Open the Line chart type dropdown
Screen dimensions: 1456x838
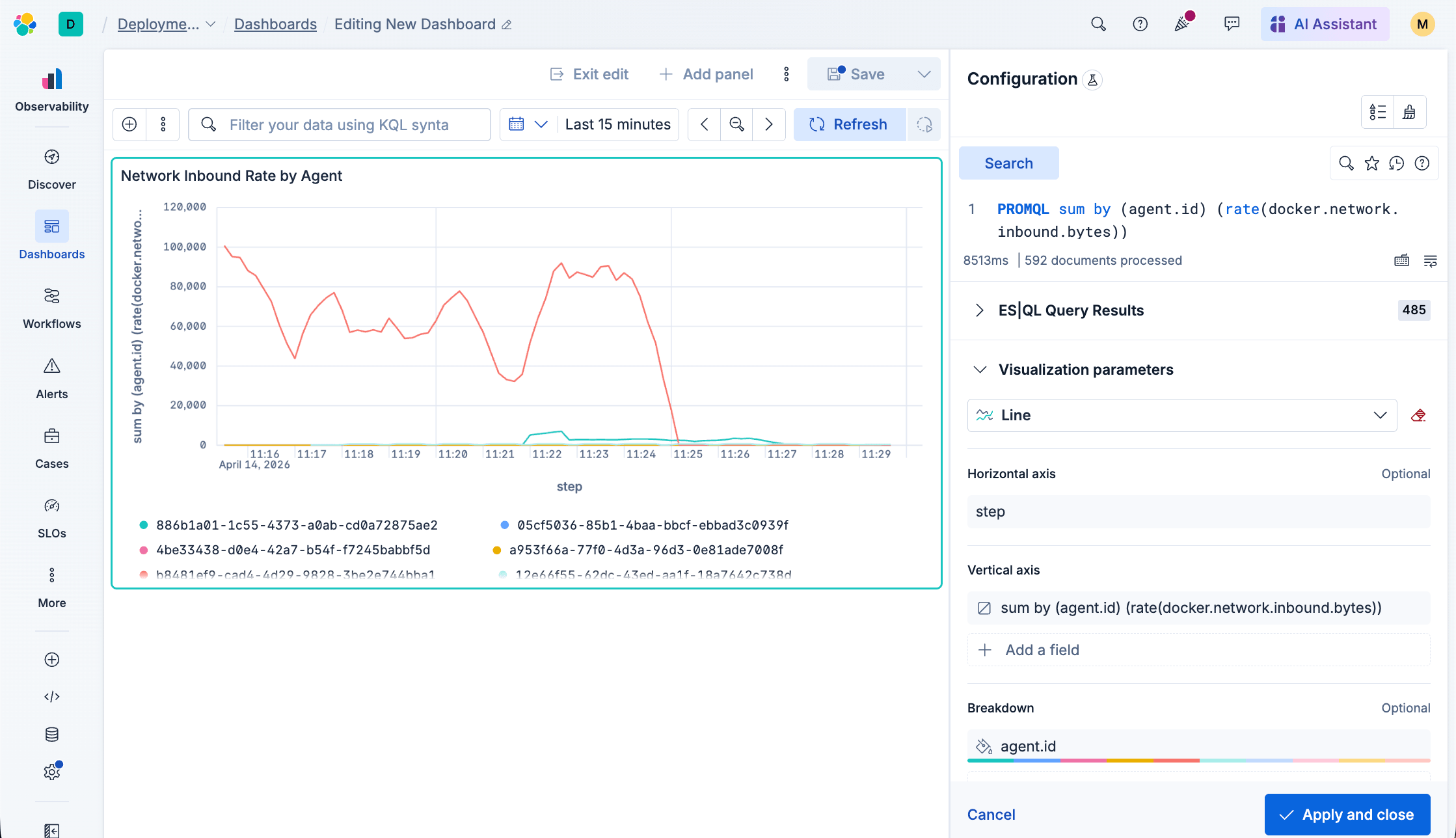coord(1381,415)
